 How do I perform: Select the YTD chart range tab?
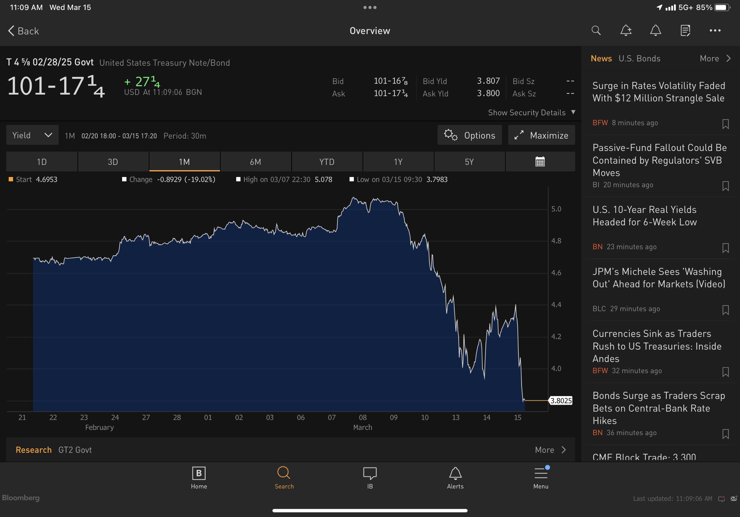[x=327, y=162]
